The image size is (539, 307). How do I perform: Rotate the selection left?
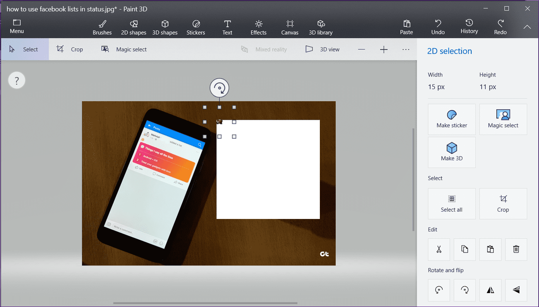(439, 290)
